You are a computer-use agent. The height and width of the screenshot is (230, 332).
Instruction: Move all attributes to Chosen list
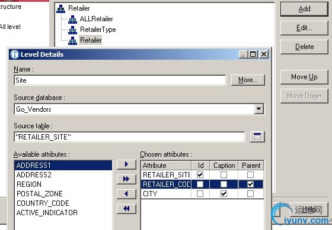[126, 179]
